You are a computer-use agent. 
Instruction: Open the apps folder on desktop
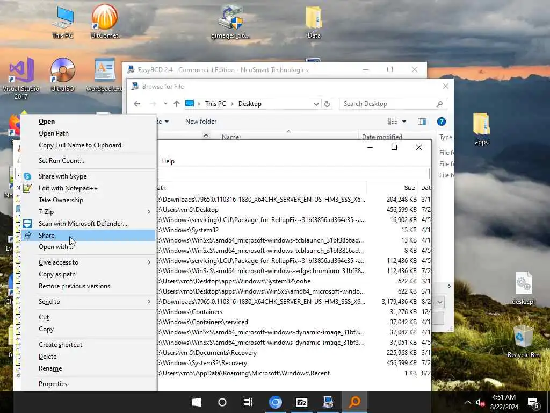(x=481, y=129)
